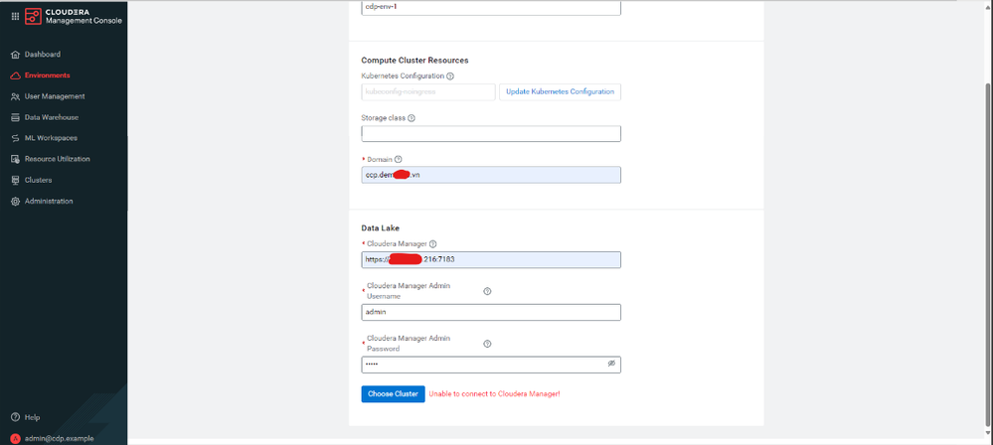Click the Compute Cluster Resources heading
Viewport: 993px width, 445px height.
[x=414, y=61]
